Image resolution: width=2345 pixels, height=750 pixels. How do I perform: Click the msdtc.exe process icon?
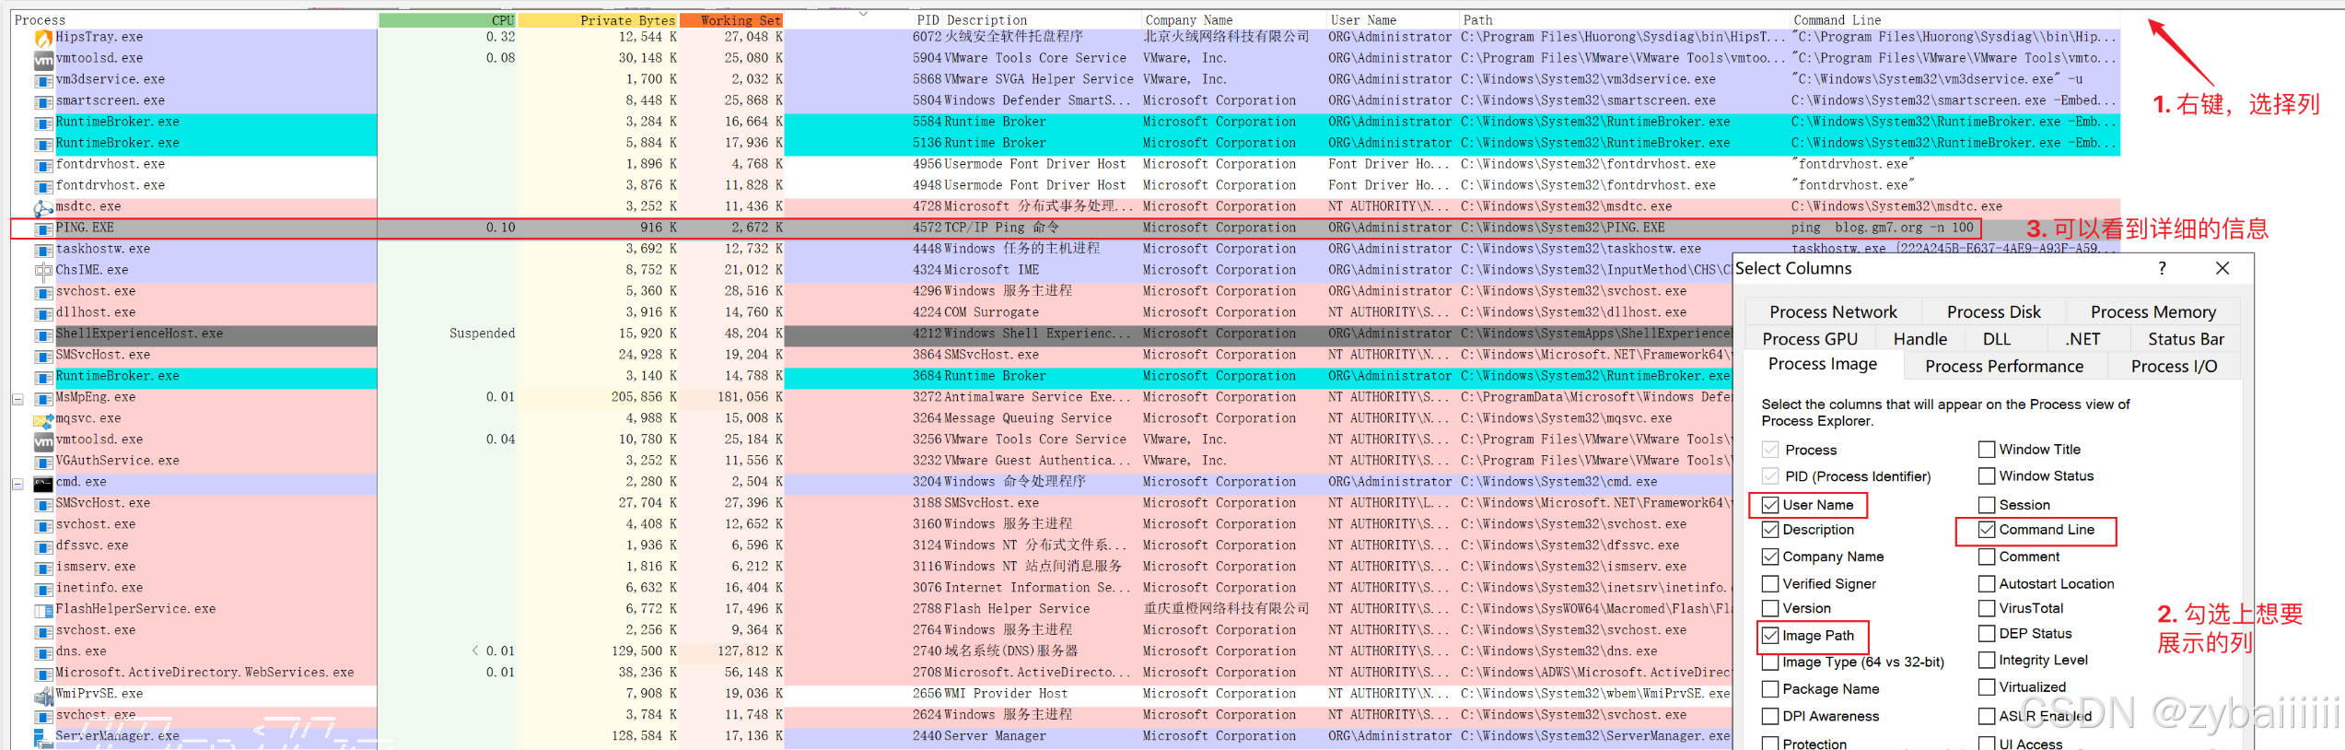[x=43, y=207]
